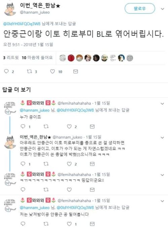Open the '3 리트윗' count
The height and width of the screenshot is (229, 168).
coord(11,58)
